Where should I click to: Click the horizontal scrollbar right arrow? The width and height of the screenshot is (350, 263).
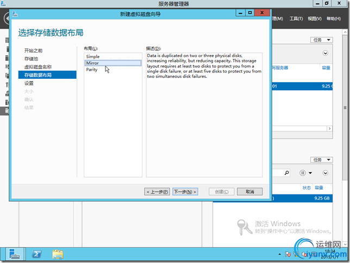coord(329,128)
